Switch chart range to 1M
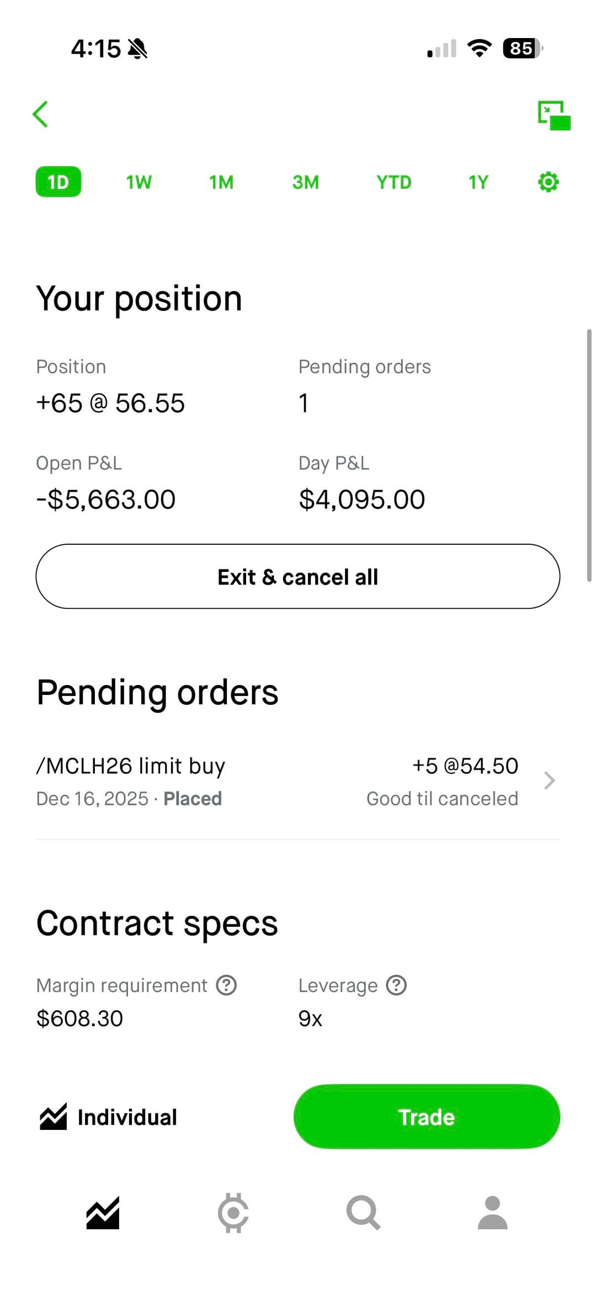Viewport: 596px width, 1296px height. pyautogui.click(x=221, y=182)
